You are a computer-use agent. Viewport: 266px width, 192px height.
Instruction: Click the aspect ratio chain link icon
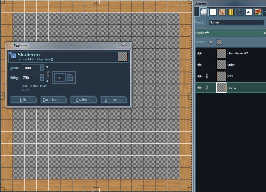point(48,73)
